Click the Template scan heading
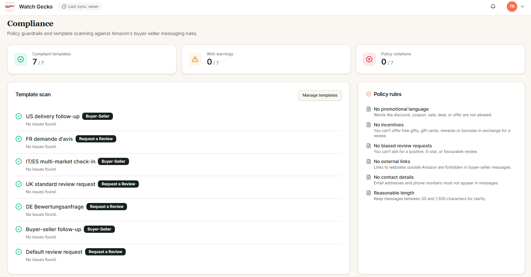This screenshot has height=277, width=531. point(33,94)
